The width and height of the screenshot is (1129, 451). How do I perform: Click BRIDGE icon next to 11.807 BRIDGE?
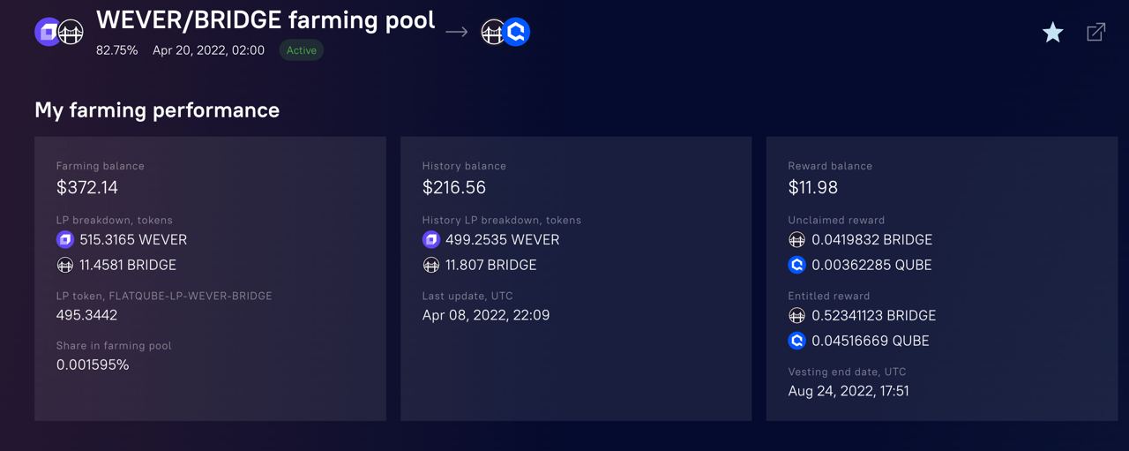click(431, 265)
